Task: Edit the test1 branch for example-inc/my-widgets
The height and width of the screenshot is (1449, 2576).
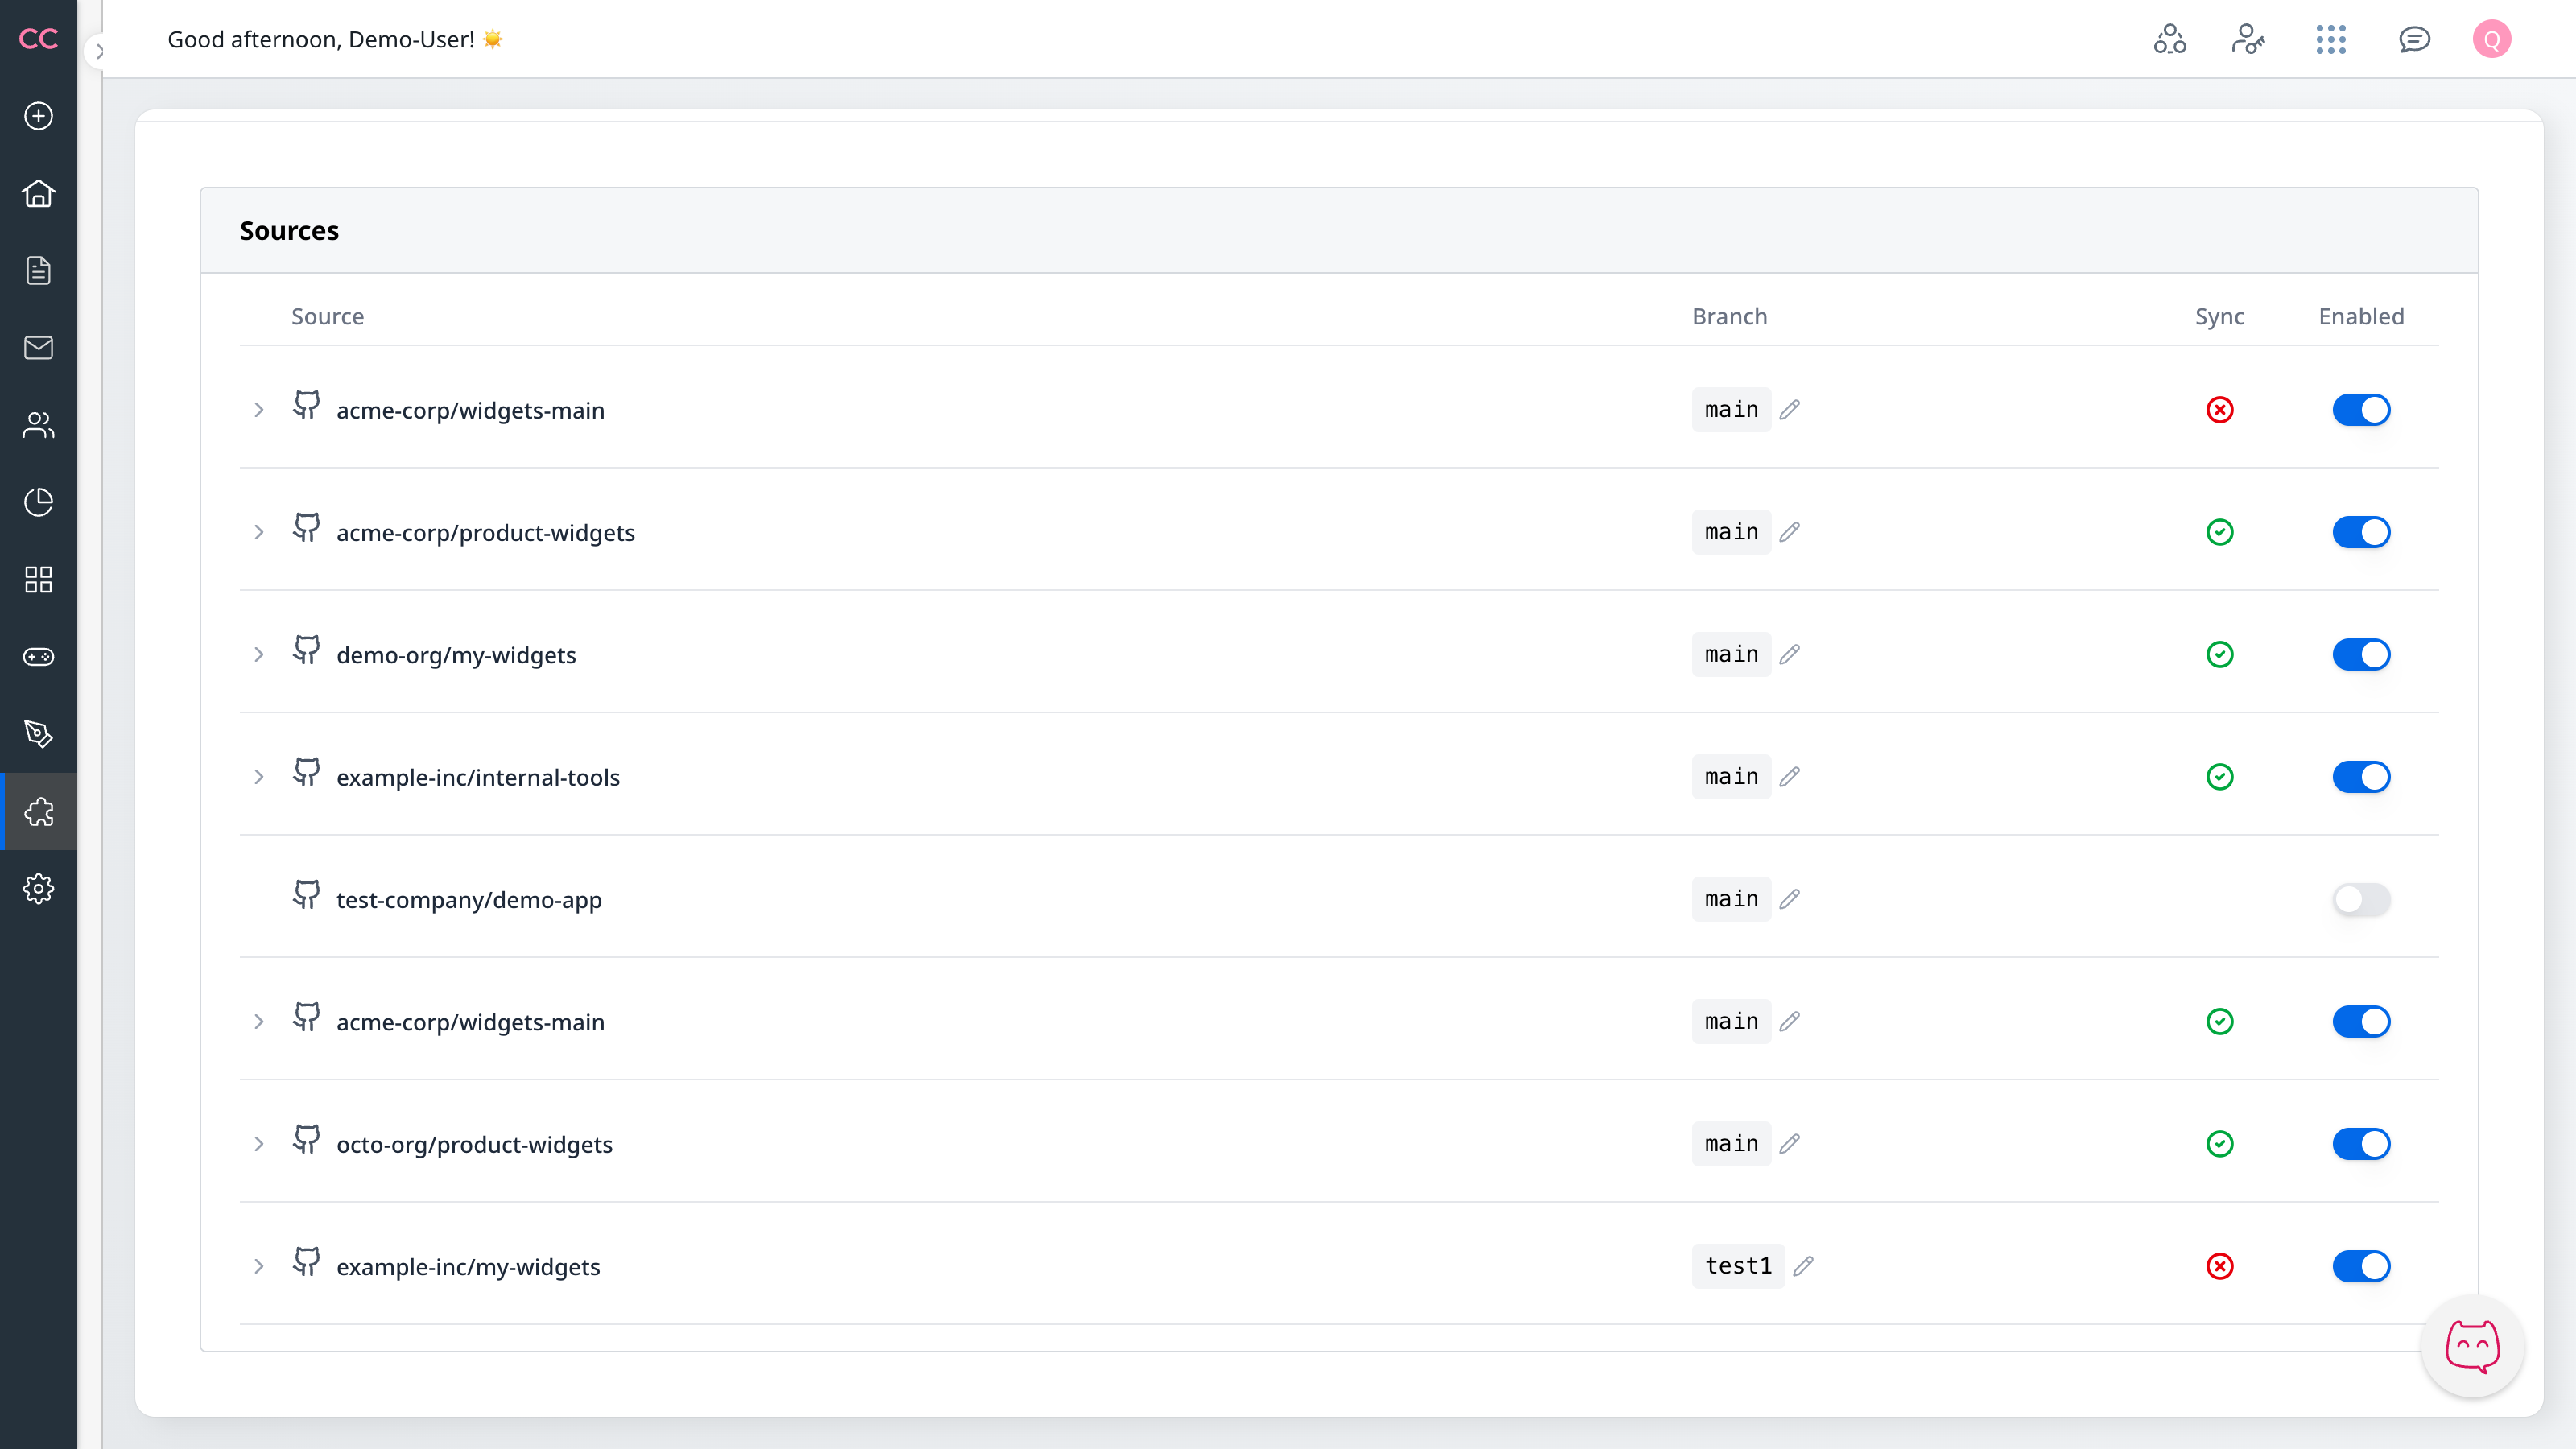Action: pos(1805,1266)
